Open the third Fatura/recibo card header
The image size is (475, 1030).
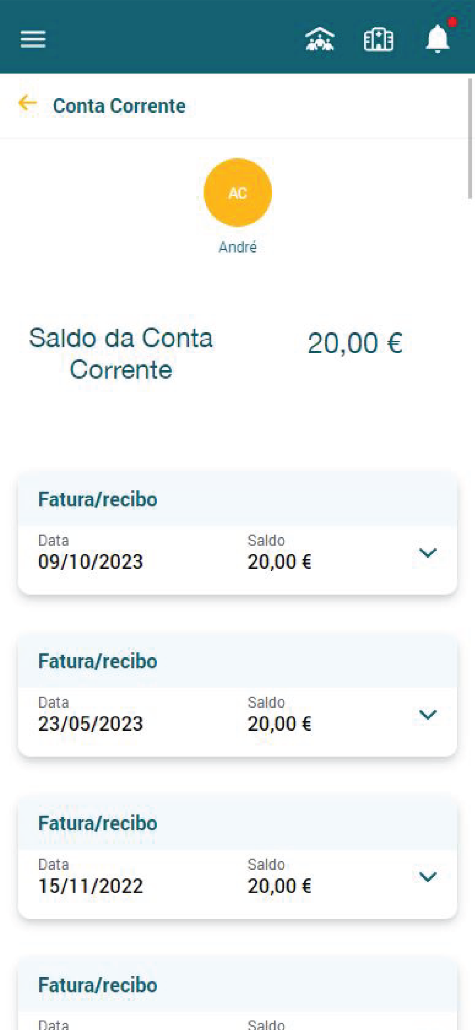tap(237, 823)
